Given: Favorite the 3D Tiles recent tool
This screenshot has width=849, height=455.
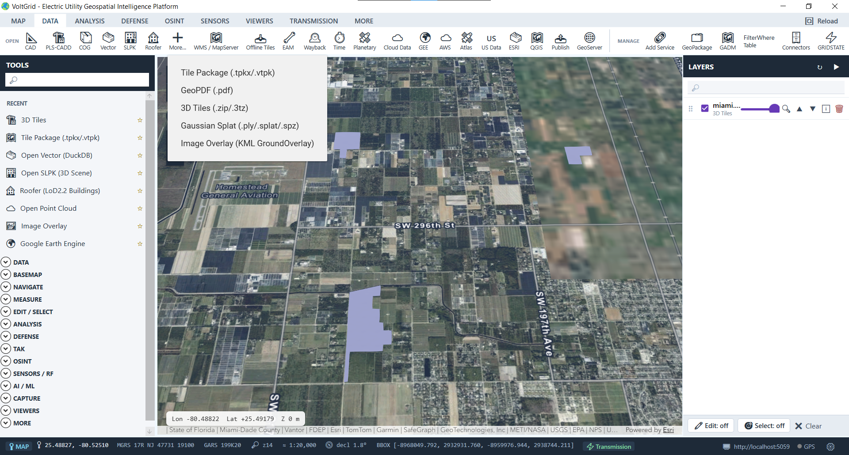Looking at the screenshot, I should [140, 120].
